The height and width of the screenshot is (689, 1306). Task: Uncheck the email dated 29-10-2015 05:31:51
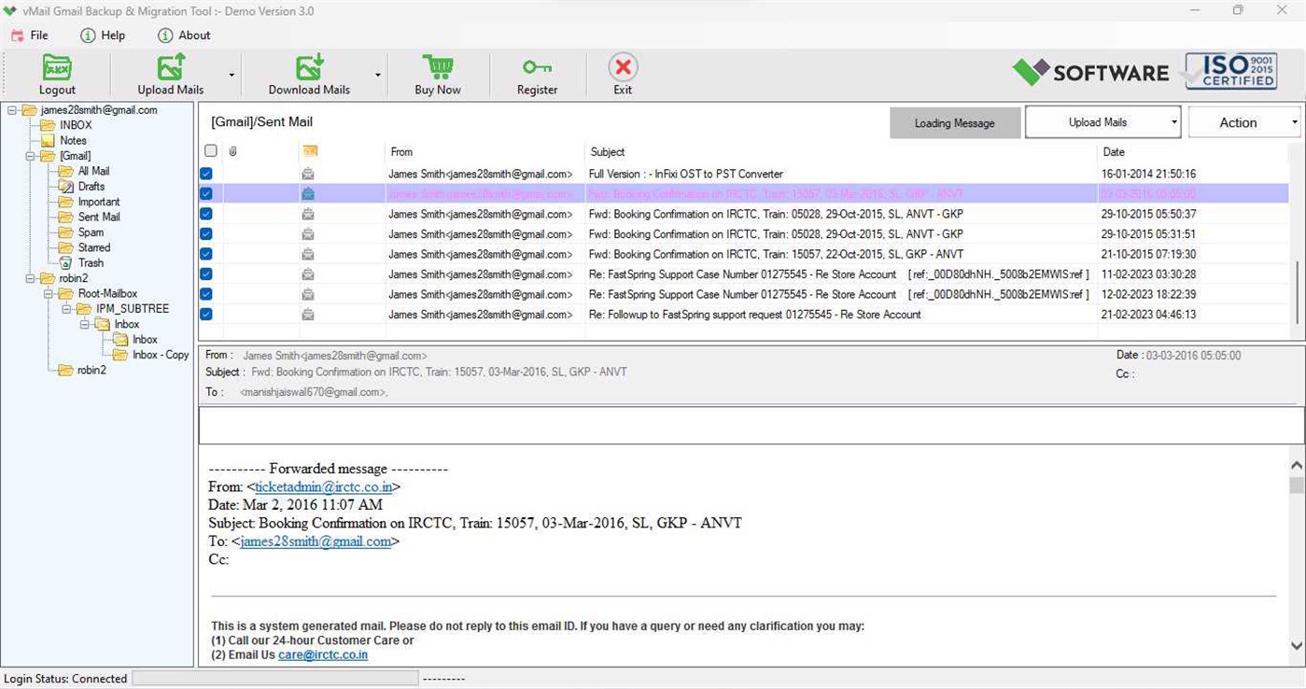click(x=206, y=234)
